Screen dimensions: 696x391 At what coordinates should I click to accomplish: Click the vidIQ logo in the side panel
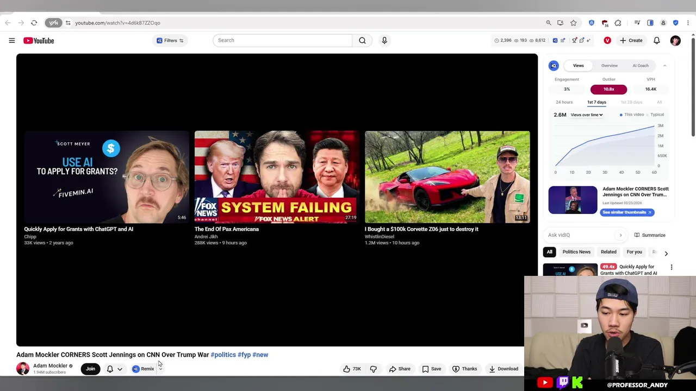[x=554, y=66]
